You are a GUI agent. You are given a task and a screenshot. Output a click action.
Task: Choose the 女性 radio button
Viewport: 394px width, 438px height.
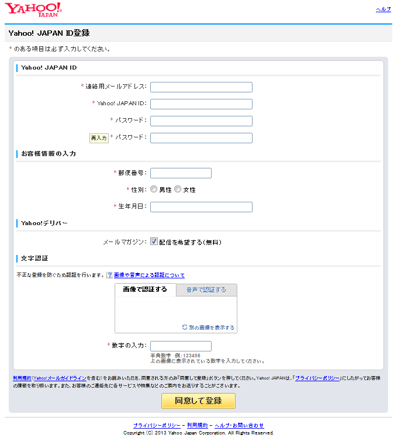coord(178,189)
